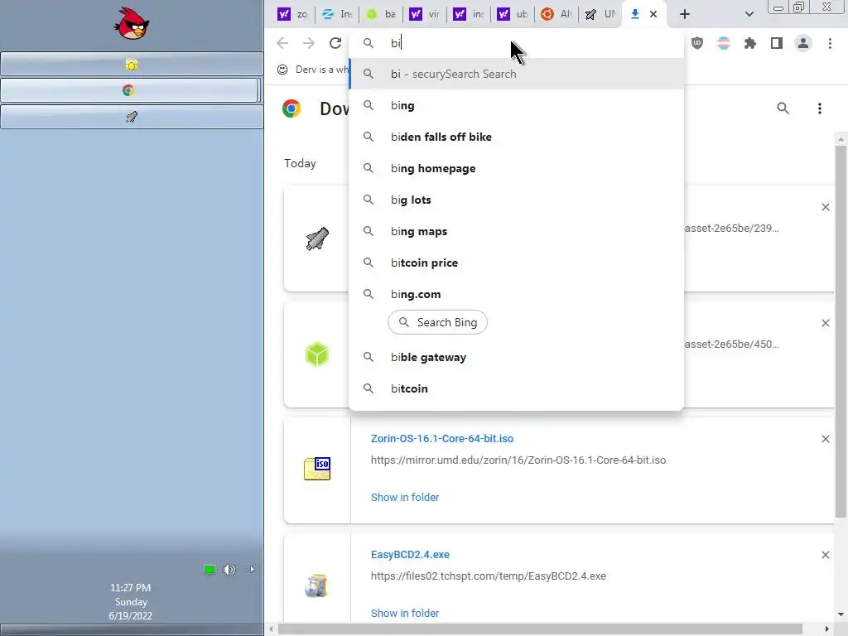Screen dimensions: 848x636
Task: Click the back navigation arrow
Action: tap(282, 43)
